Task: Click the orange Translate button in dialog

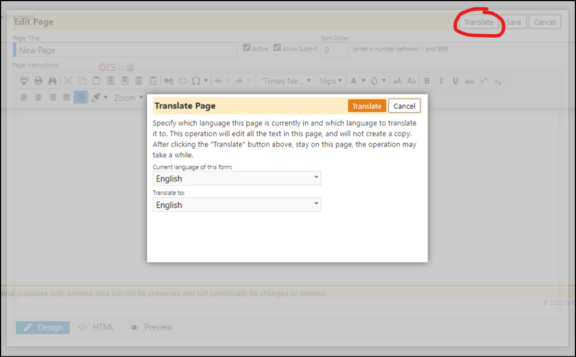Action: point(367,106)
